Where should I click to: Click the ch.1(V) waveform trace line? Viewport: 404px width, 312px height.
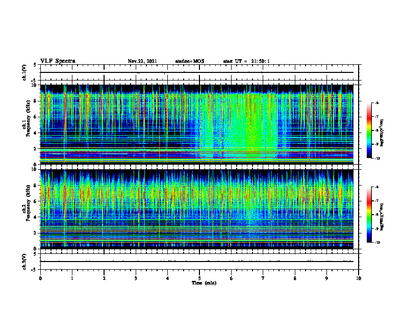click(197, 72)
